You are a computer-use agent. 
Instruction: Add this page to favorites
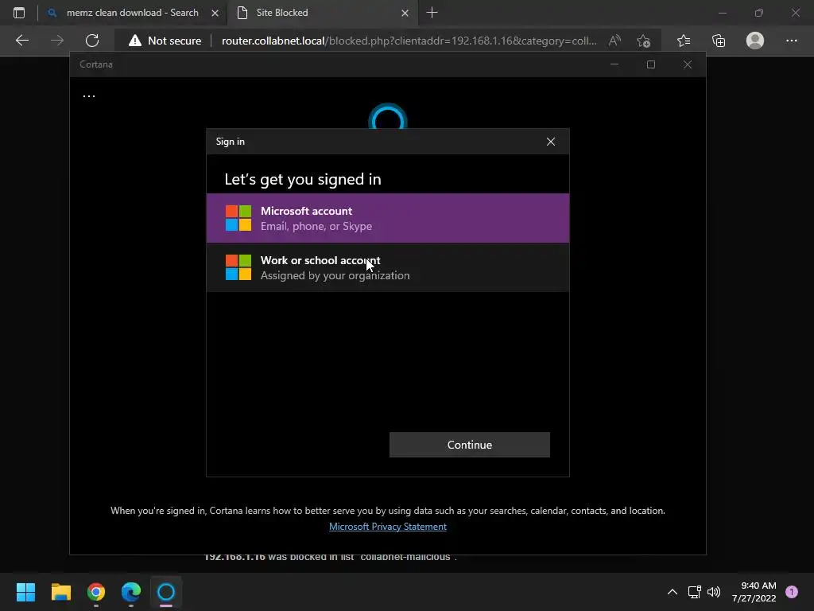click(644, 41)
